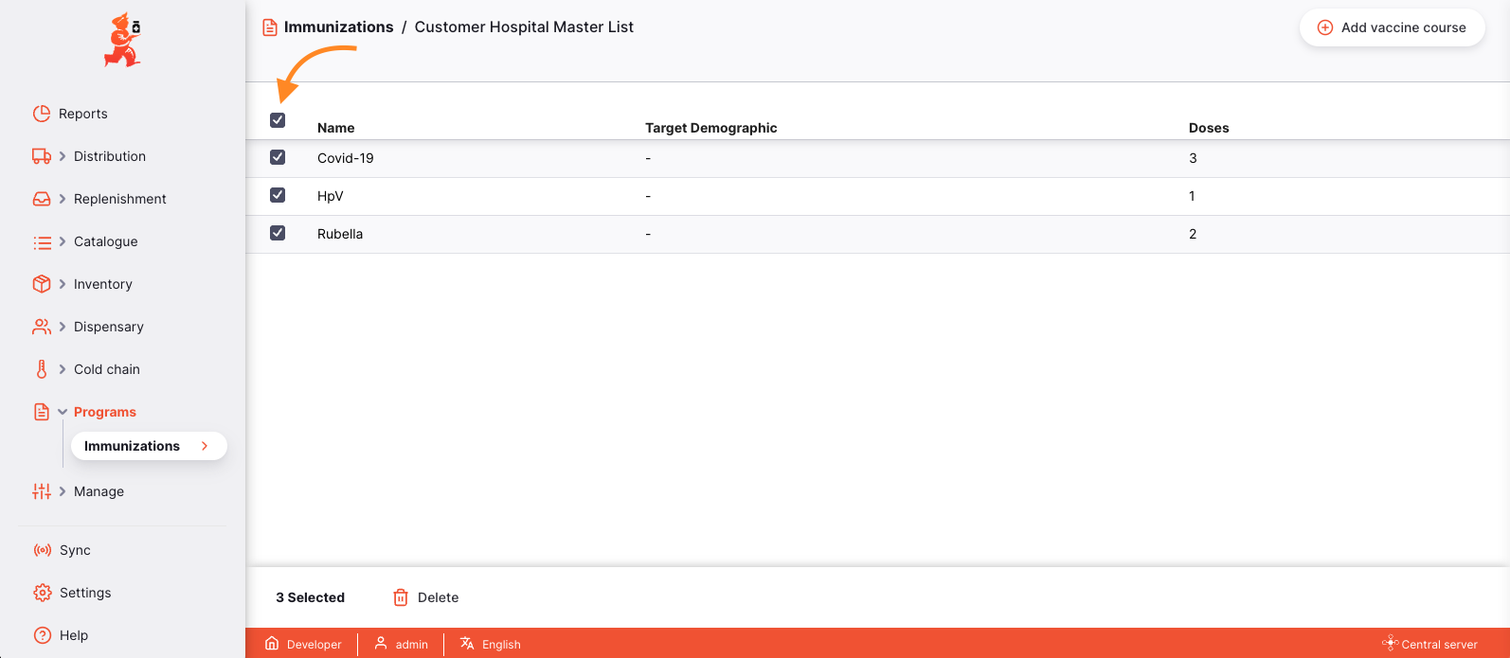
Task: Click the Dispensary people icon
Action: [42, 327]
